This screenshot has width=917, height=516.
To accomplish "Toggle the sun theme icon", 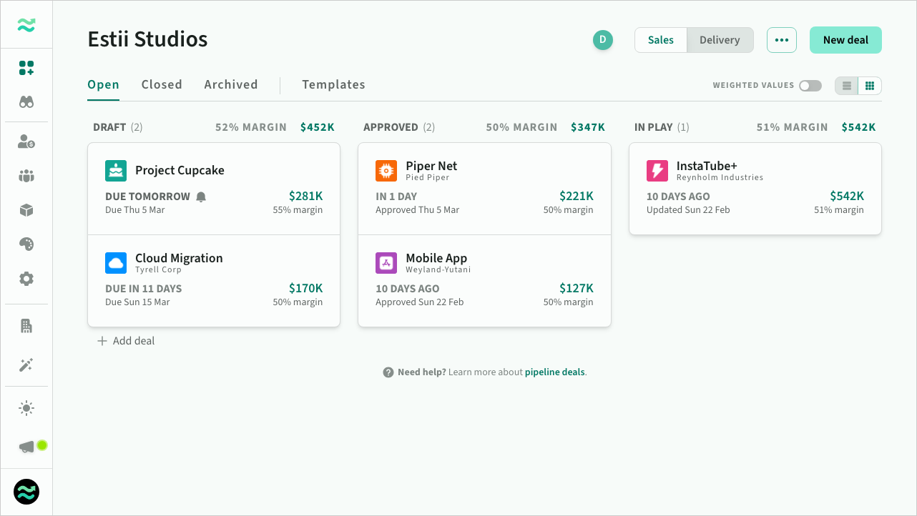I will coord(26,408).
